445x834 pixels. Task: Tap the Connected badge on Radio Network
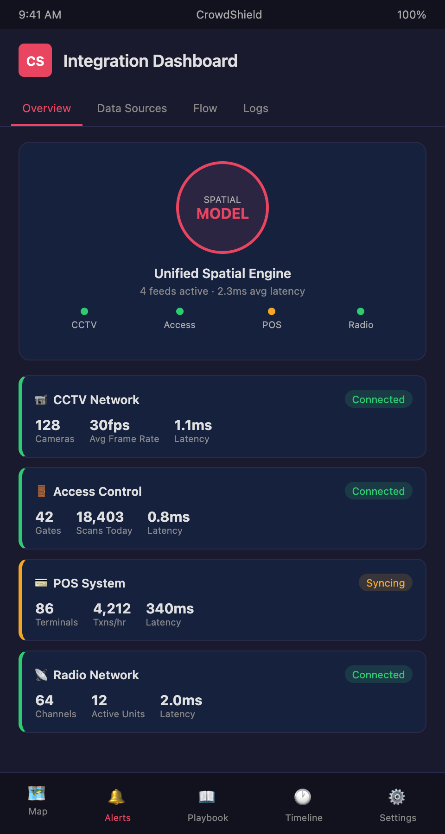(x=378, y=675)
